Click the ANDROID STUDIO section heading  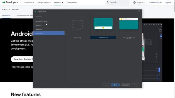(x=11, y=10)
